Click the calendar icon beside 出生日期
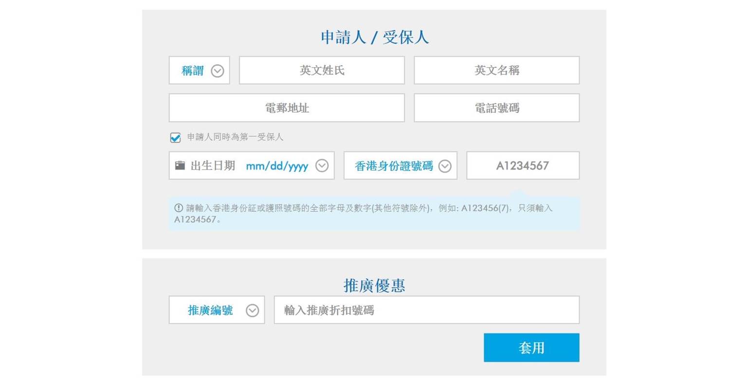Screen dimensions: 732x381 pyautogui.click(x=180, y=165)
